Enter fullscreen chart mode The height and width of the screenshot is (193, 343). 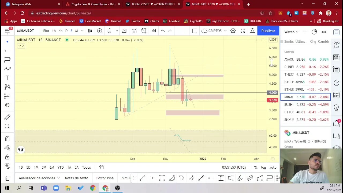pos(243,31)
